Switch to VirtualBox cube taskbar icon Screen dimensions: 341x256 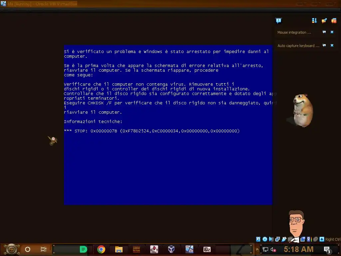coord(171,249)
